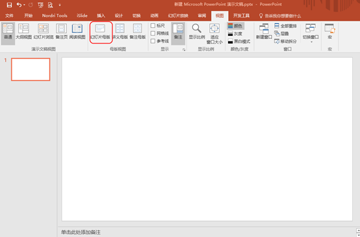Viewport: 360px width, 237px height.
Task: Open the Nordri Tools tab
Action: 55,16
